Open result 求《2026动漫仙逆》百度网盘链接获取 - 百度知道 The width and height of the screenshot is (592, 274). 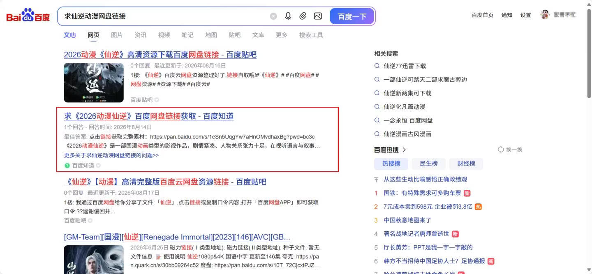click(x=149, y=116)
